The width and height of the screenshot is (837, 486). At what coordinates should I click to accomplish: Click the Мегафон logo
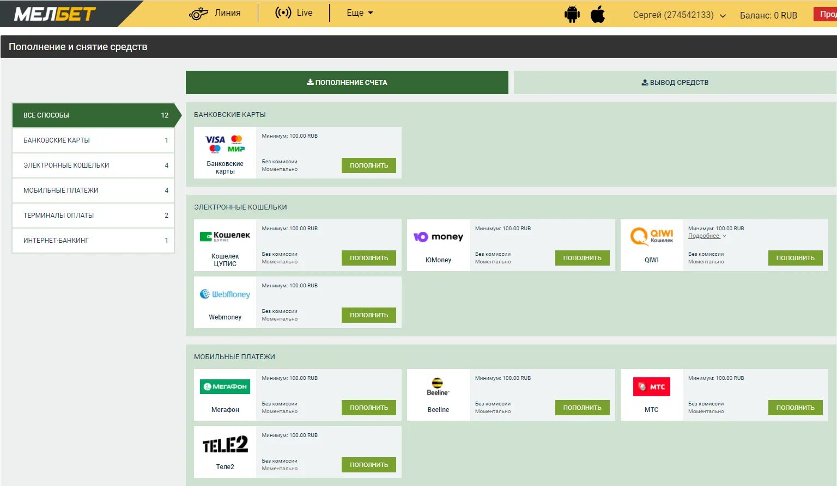[x=225, y=386]
